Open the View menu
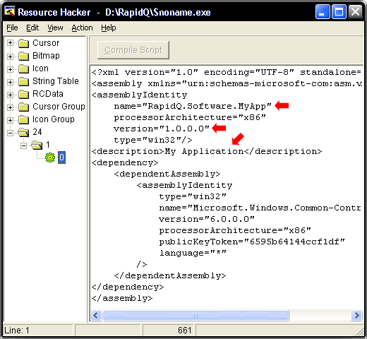 (55, 28)
